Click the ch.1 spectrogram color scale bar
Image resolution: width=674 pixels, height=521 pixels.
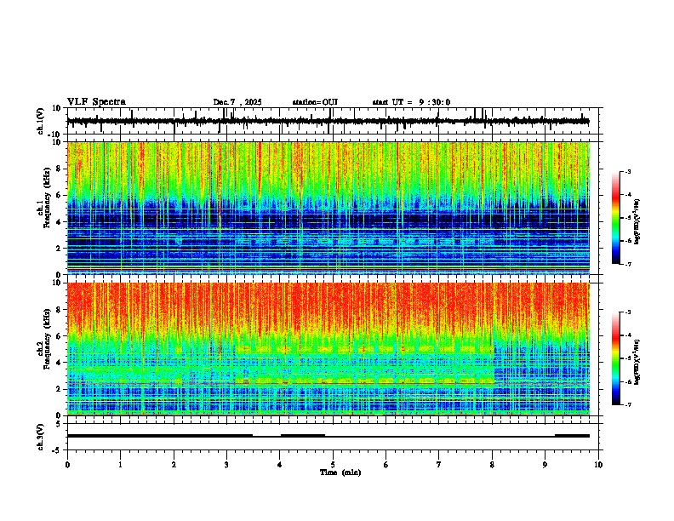coord(615,218)
